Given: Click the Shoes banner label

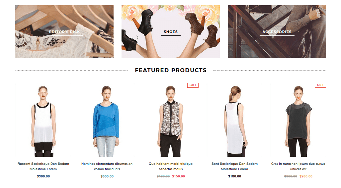Looking at the screenshot, I should click(171, 32).
